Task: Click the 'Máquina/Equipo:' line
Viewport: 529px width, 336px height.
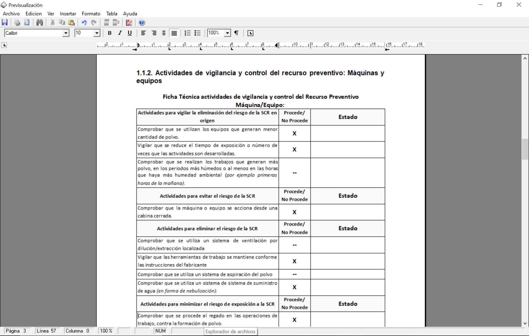Action: 260,105
